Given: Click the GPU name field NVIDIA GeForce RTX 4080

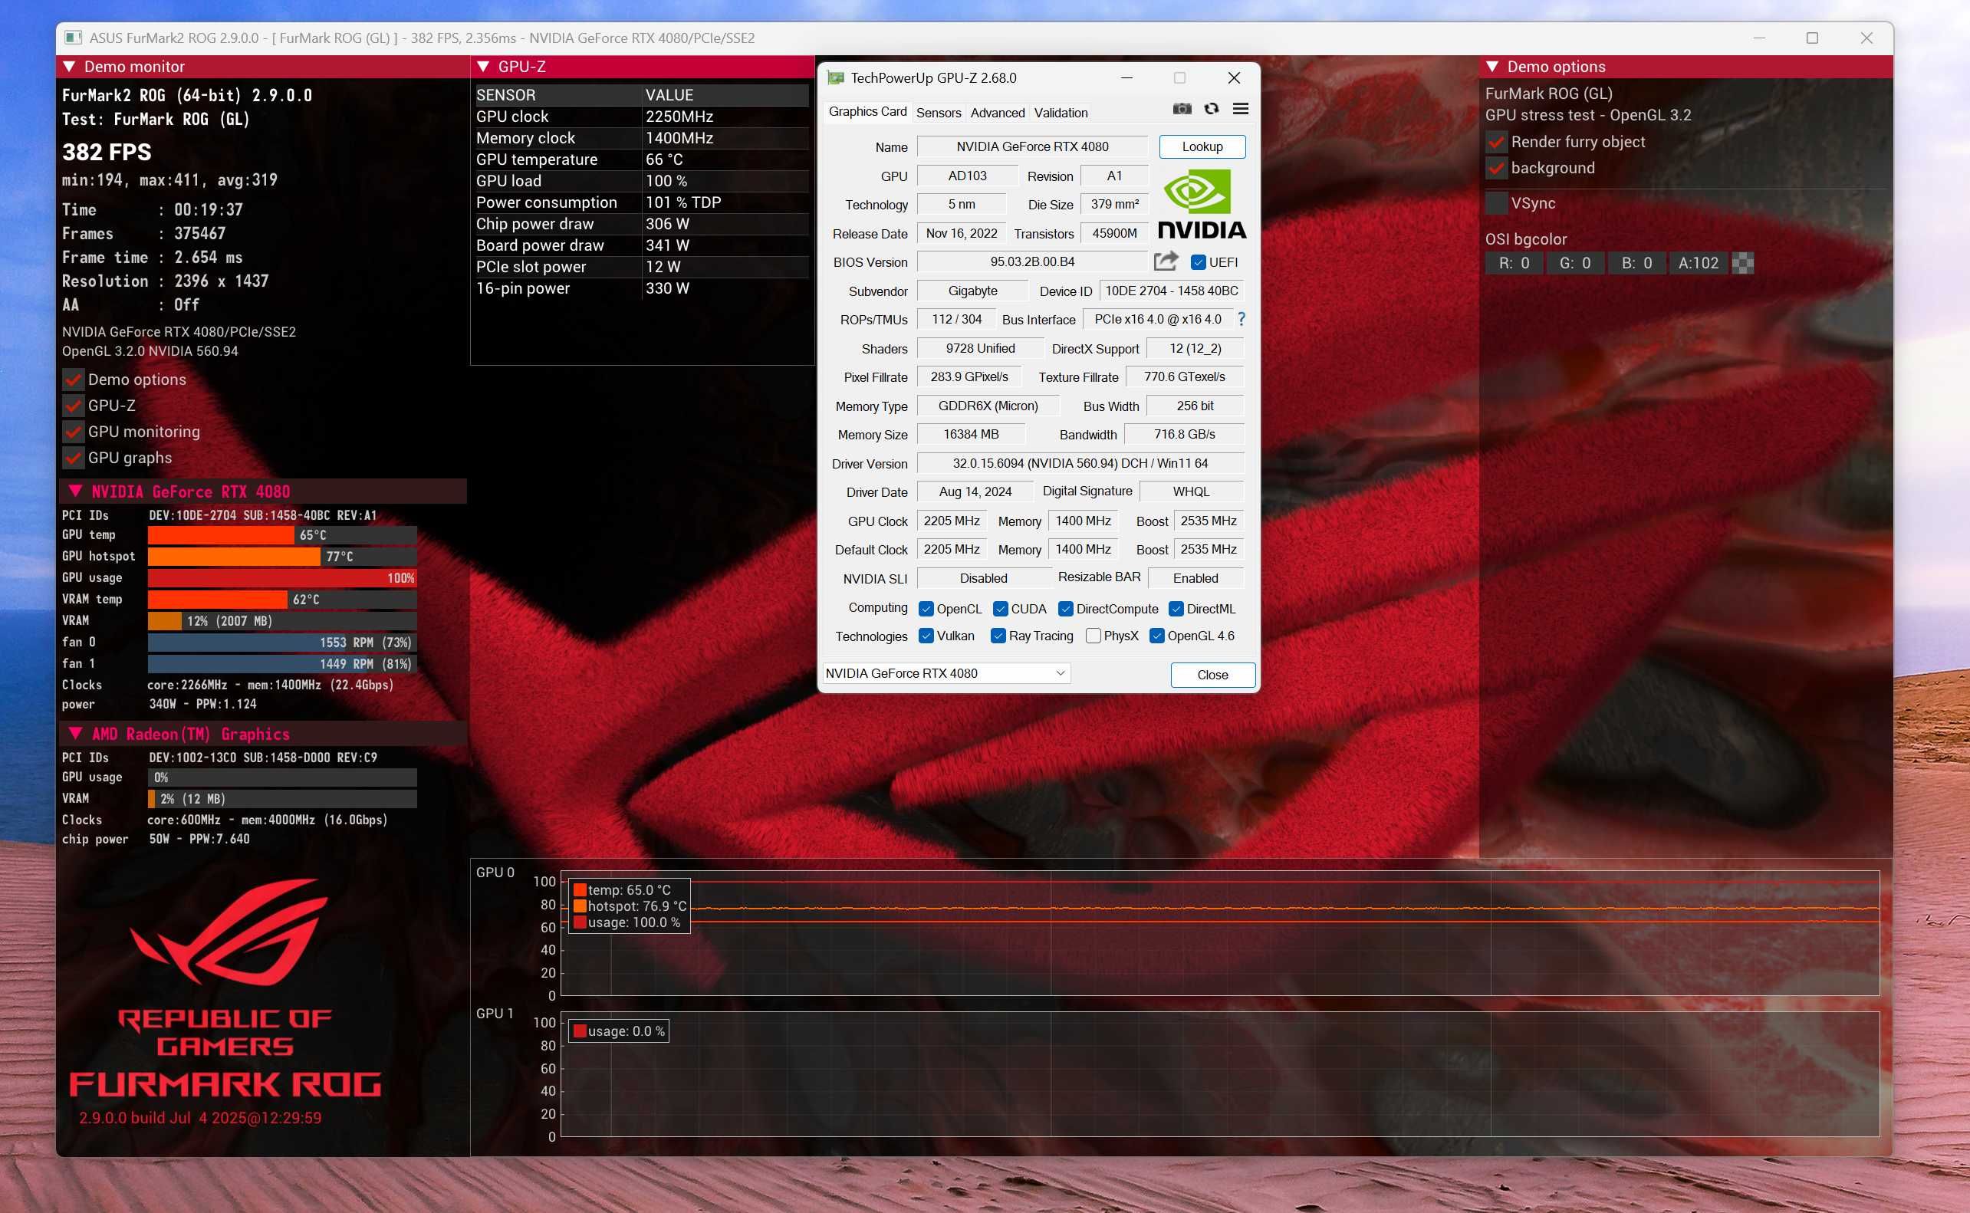Looking at the screenshot, I should (1032, 146).
